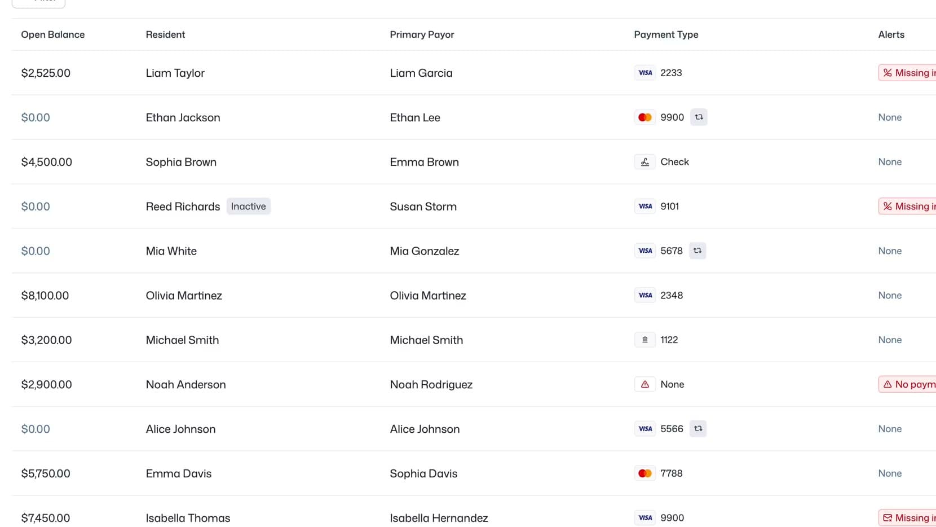Click the Primary Payor column header
Screen dimensions: 936x527
click(x=422, y=34)
